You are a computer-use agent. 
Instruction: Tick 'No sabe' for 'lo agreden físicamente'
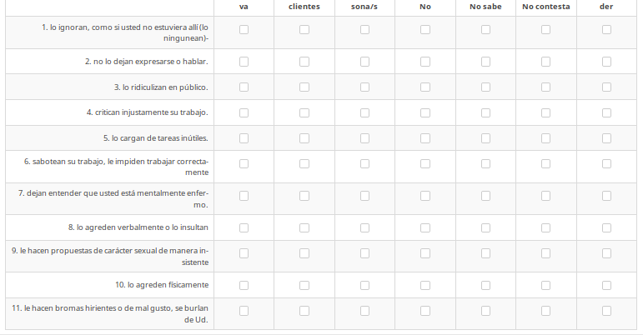tap(485, 285)
